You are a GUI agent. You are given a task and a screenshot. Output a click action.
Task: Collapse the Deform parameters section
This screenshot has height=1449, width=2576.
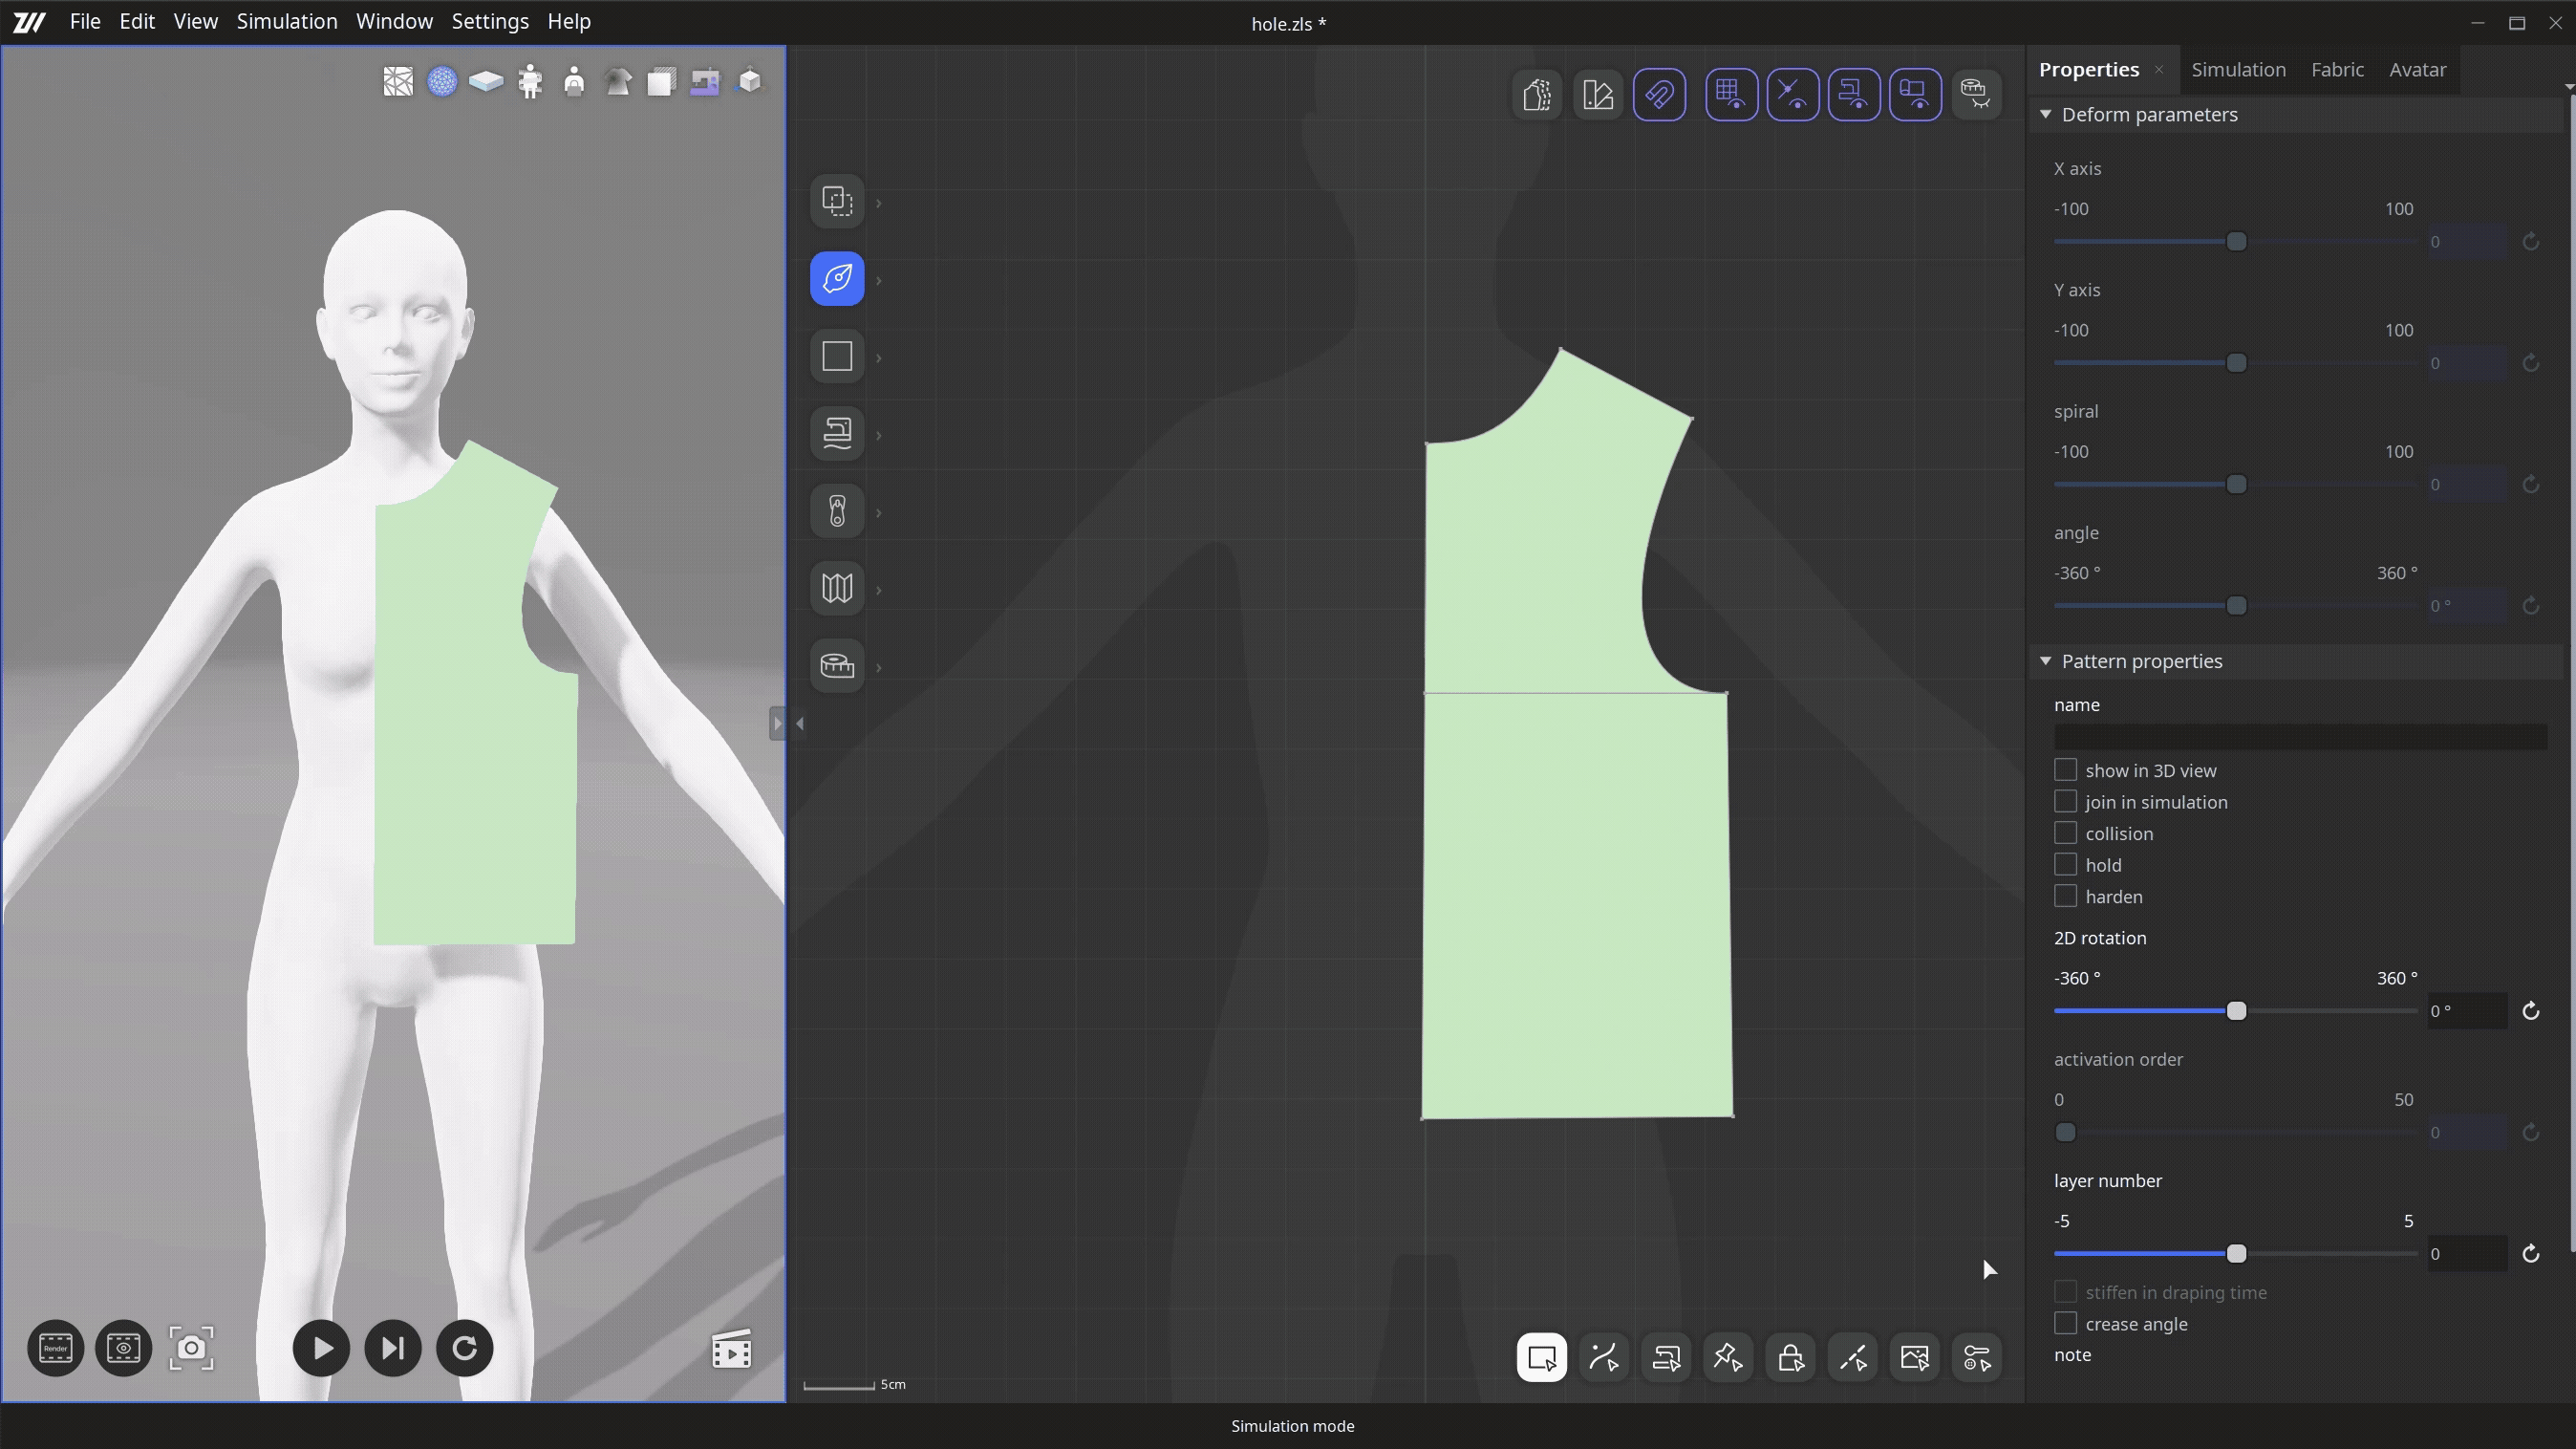click(2046, 114)
